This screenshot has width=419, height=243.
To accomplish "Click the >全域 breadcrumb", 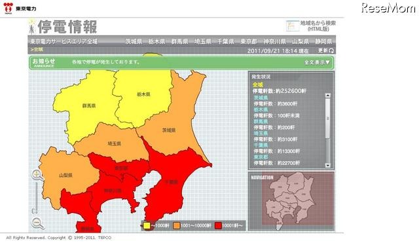I will pyautogui.click(x=37, y=50).
